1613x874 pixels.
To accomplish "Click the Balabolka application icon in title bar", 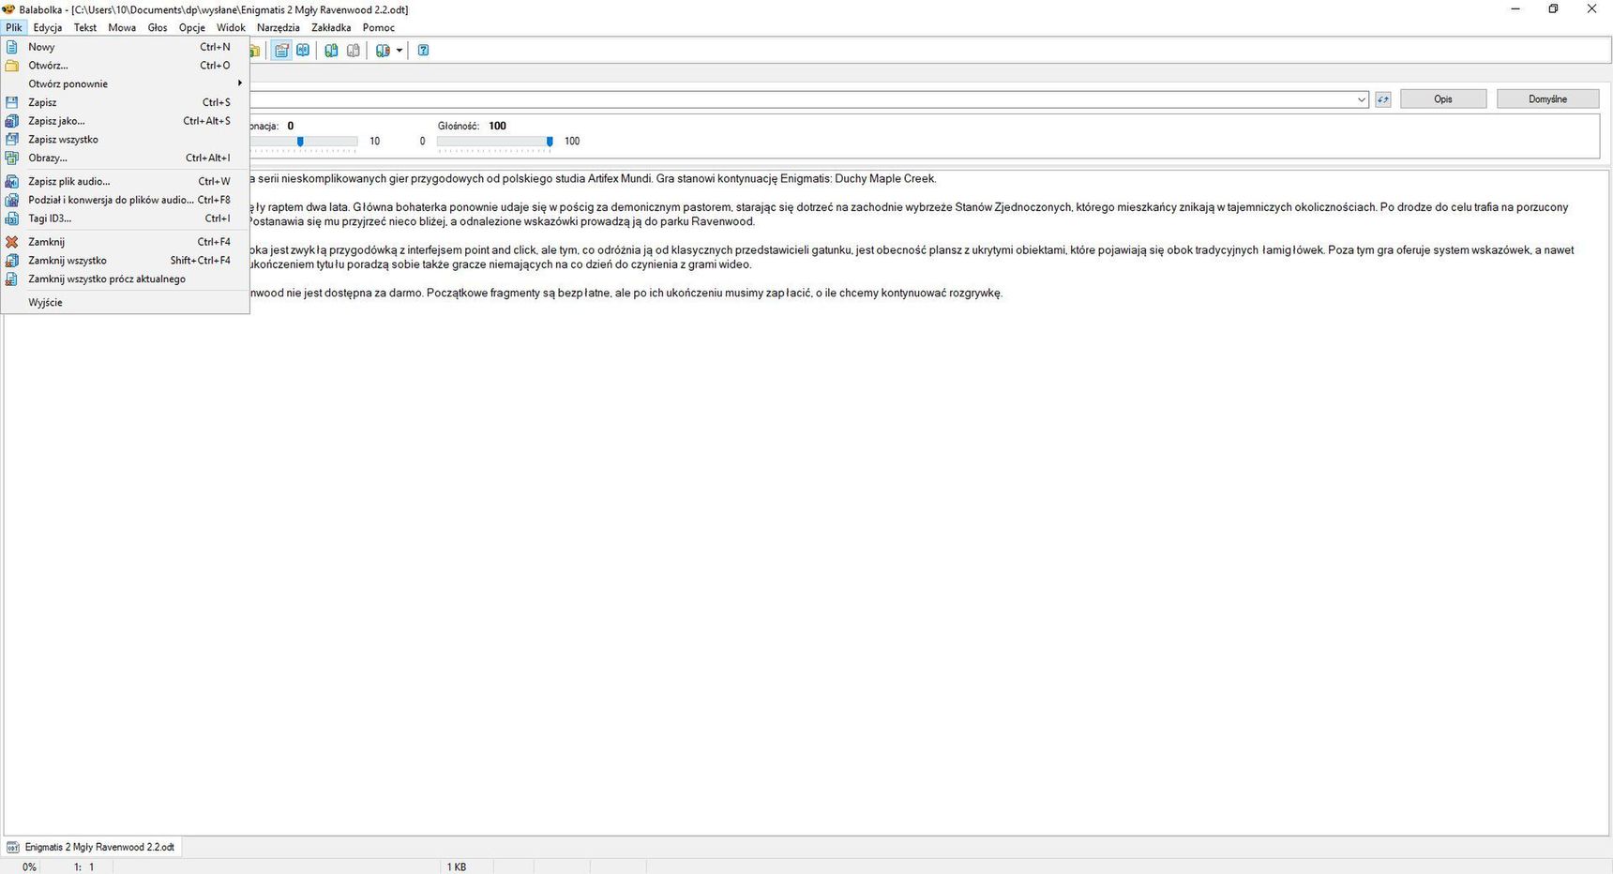I will (x=8, y=9).
